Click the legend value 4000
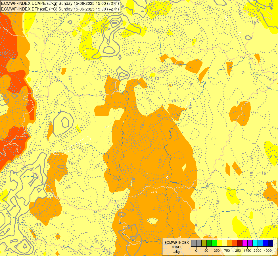 click(x=268, y=251)
